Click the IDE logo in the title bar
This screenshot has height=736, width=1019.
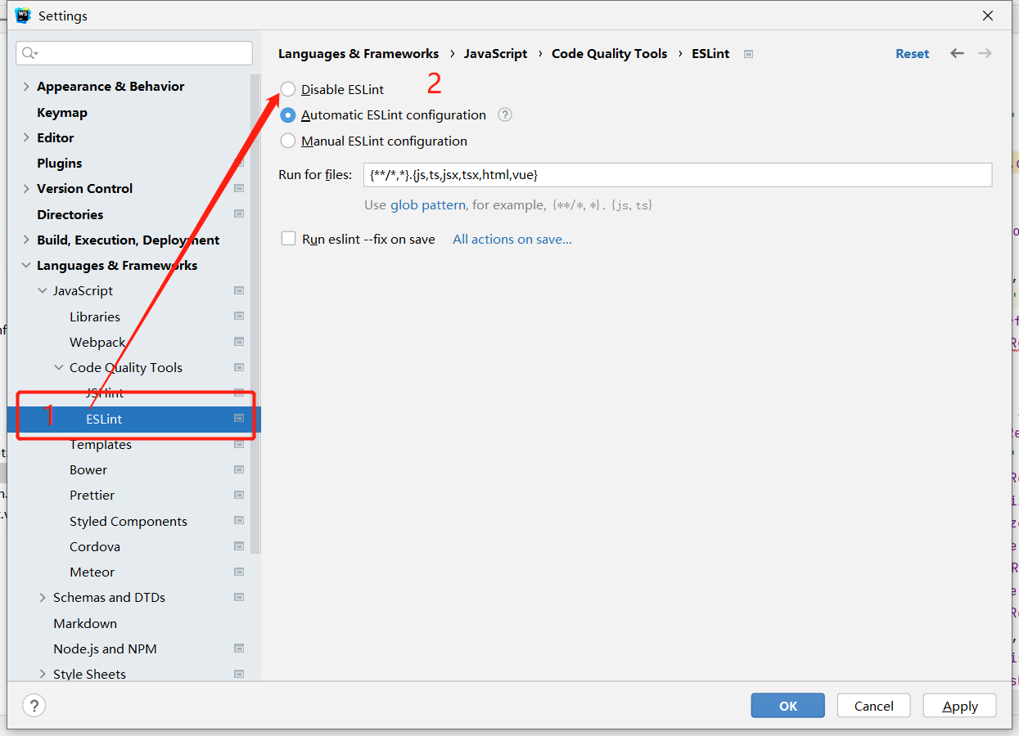pos(22,15)
